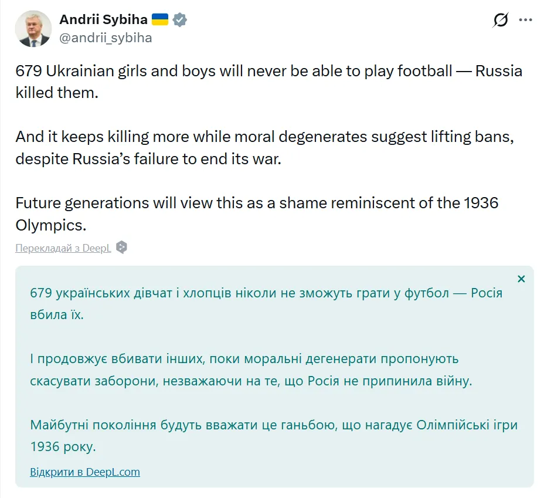Follow the "Відкрити в DeepL.com" link

pos(85,472)
